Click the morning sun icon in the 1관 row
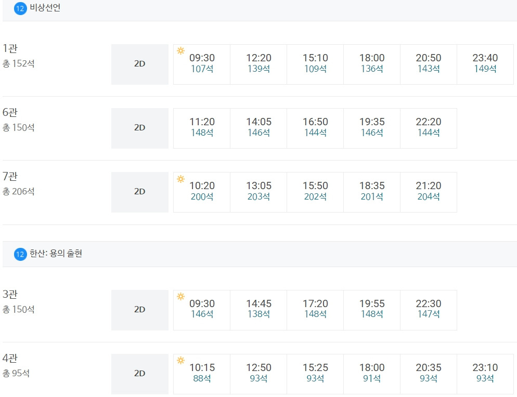517x397 pixels. pos(180,51)
